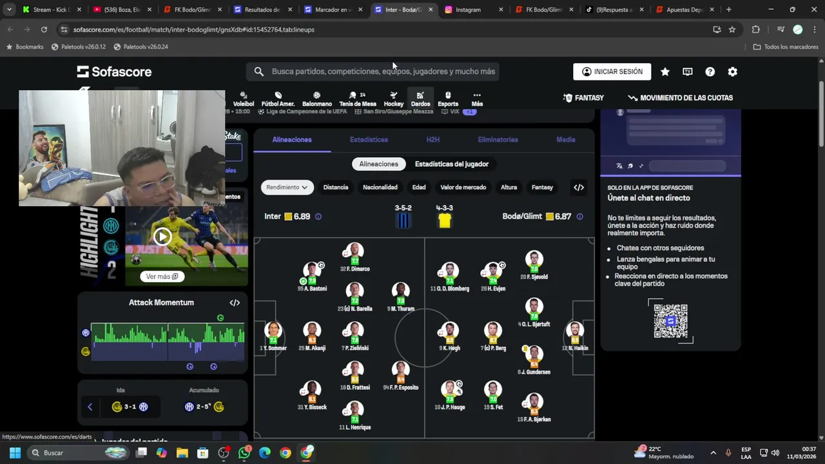Expand the Rendimiento dropdown
Screen dimensions: 825x464
(x=287, y=188)
